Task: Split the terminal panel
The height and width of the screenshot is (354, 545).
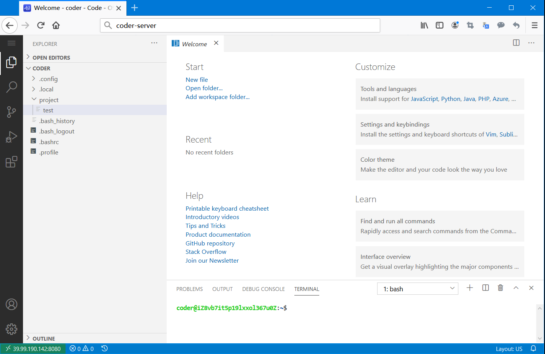Action: (x=485, y=288)
